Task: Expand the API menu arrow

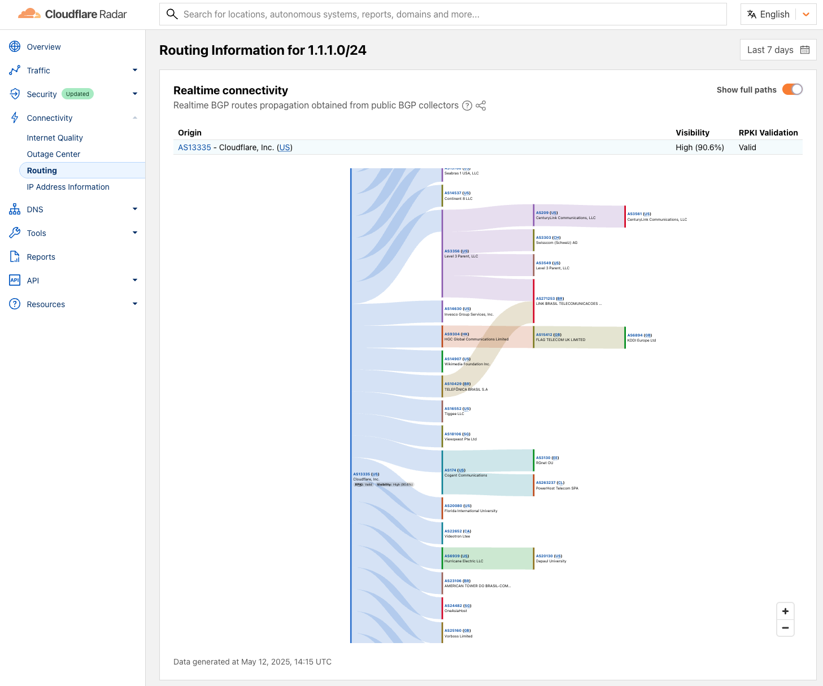Action: (135, 280)
